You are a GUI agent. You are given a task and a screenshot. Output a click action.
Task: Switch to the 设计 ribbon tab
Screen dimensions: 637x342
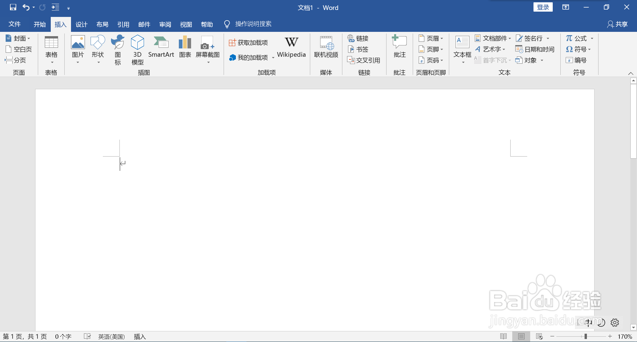point(82,24)
